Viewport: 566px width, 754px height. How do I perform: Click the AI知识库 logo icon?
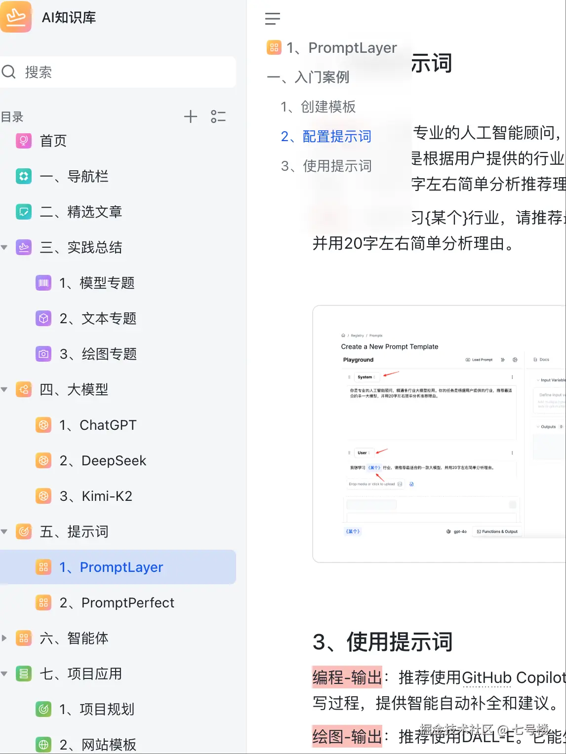point(16,17)
